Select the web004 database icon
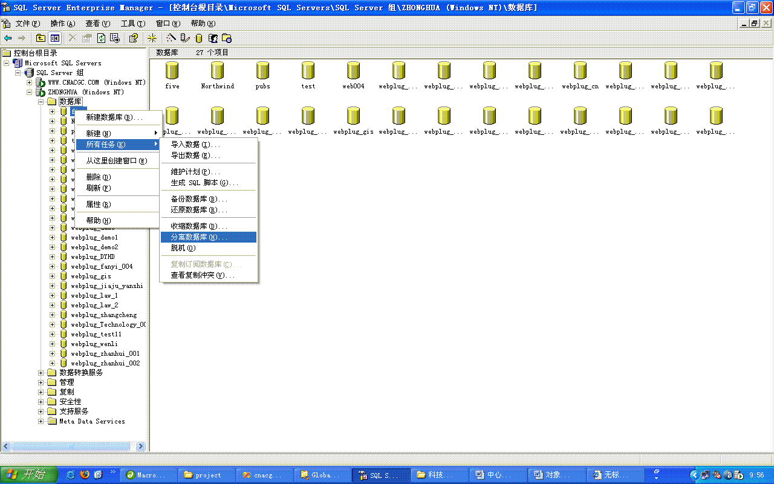774x484 pixels. tap(354, 71)
